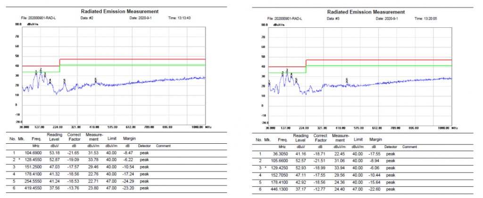
Task: Click marker 6 on the left emission graph
Action: pyautogui.click(x=96, y=80)
